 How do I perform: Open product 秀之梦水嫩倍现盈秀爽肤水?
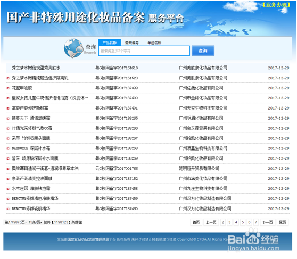pos(36,68)
